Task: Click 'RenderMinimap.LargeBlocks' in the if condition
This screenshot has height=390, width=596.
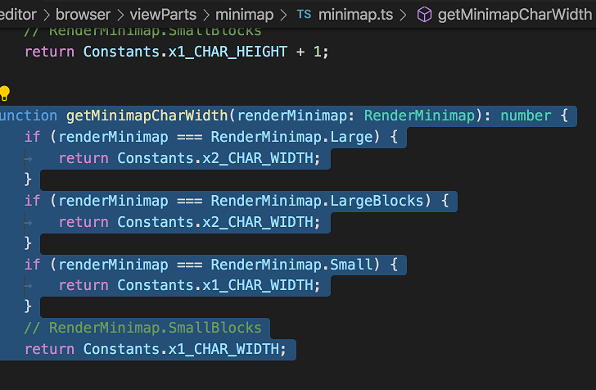Action: 317,201
